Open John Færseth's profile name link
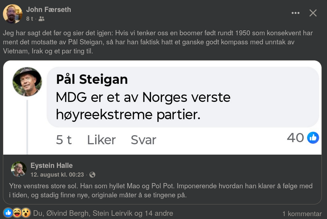This screenshot has width=327, height=219. pyautogui.click(x=49, y=10)
